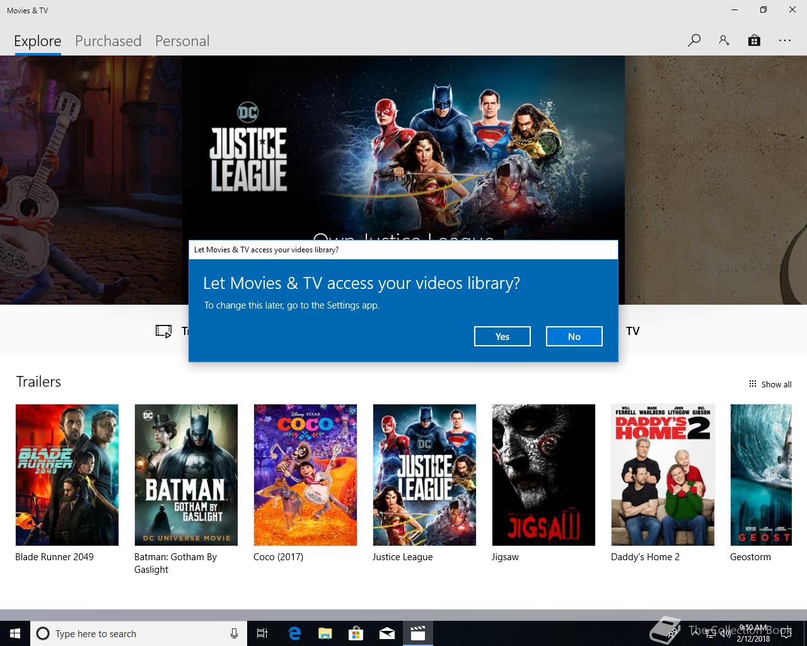Viewport: 807px width, 646px height.
Task: Open the Mail app from the taskbar
Action: (x=387, y=633)
